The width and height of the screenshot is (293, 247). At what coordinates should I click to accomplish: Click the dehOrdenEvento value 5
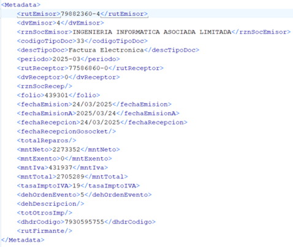(82, 195)
